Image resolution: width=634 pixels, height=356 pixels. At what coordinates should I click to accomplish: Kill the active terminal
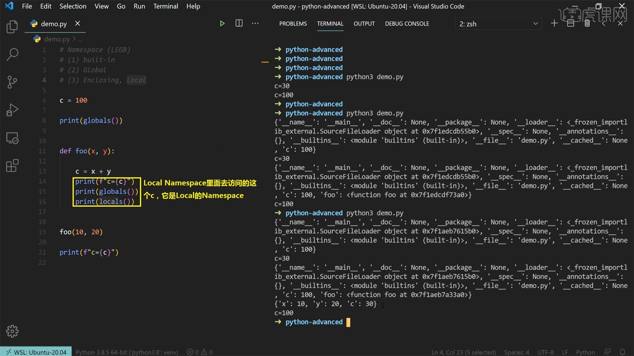(x=587, y=23)
